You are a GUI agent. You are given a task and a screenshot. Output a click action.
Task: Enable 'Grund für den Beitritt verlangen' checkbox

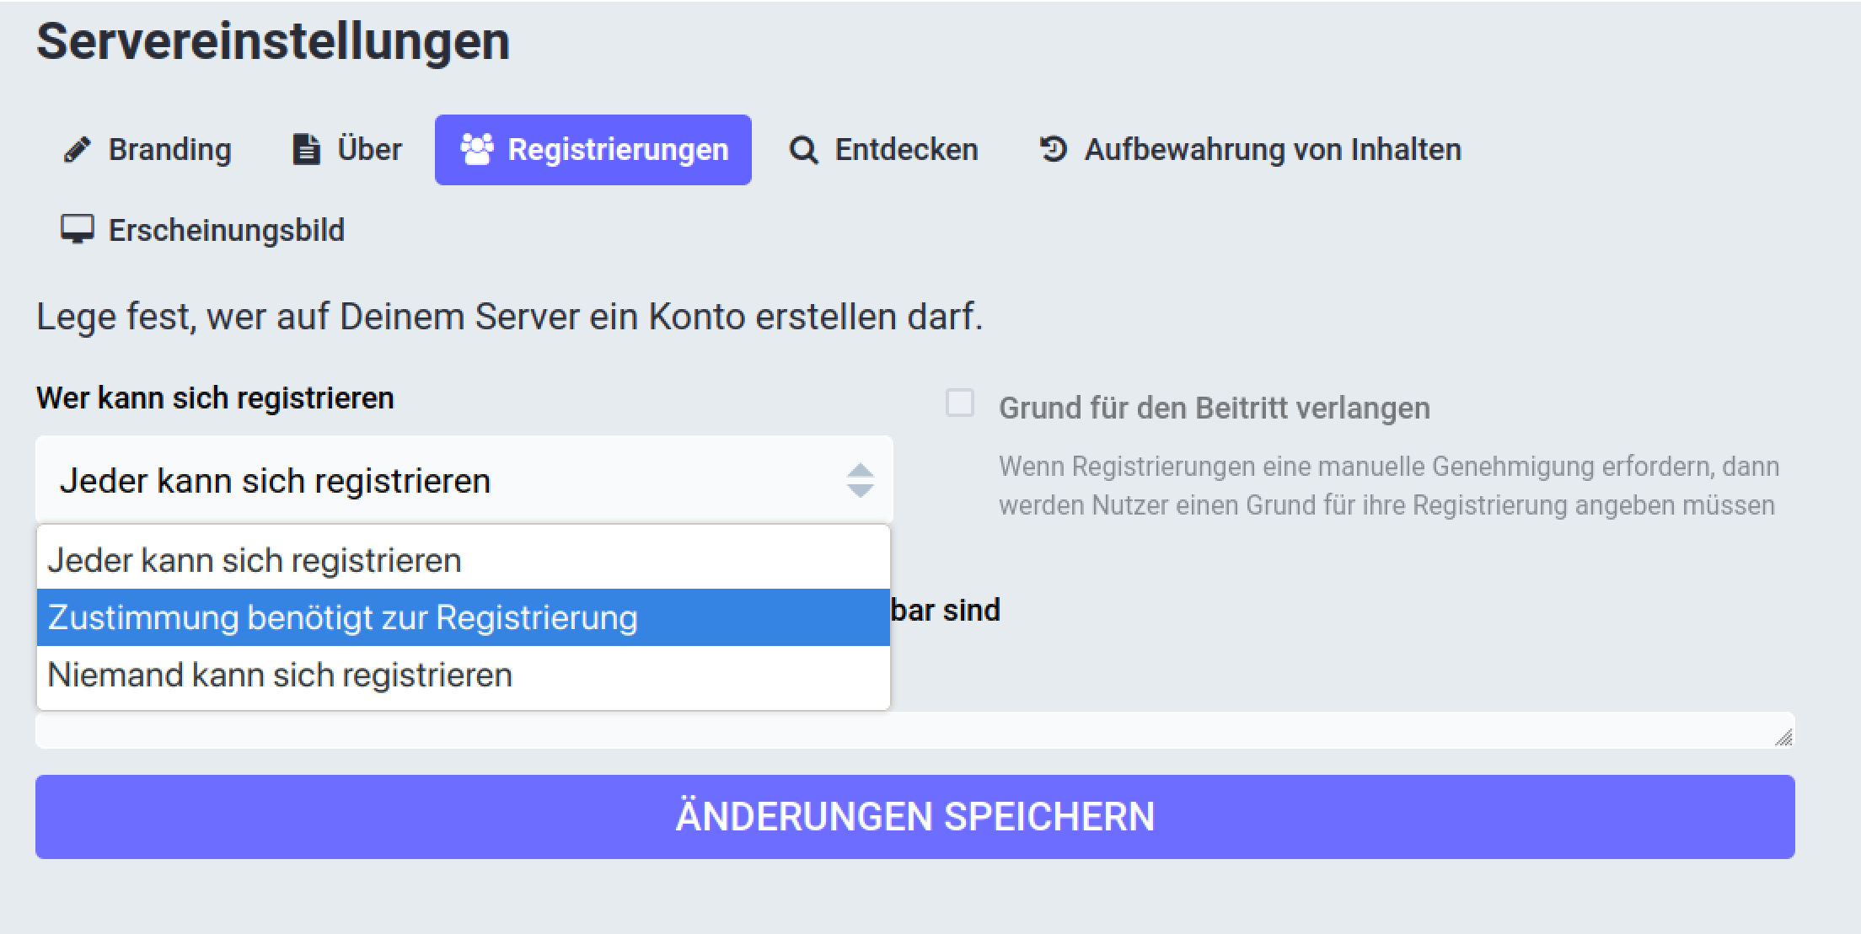[x=960, y=403]
